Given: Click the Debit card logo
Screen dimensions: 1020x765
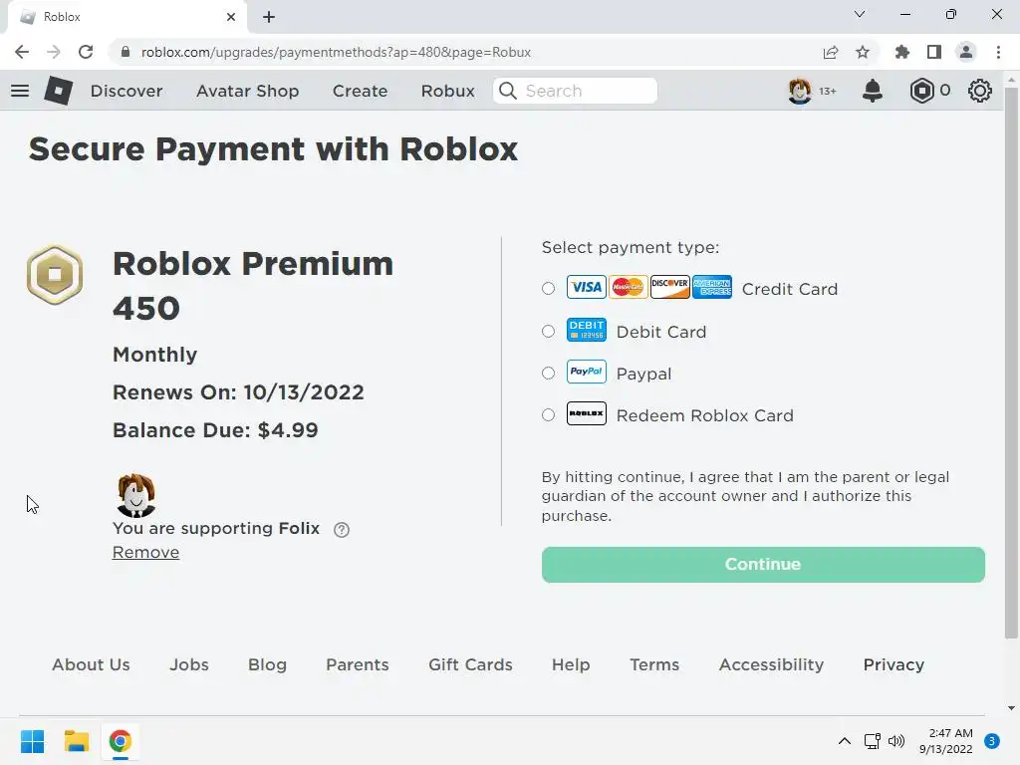Looking at the screenshot, I should 586,330.
